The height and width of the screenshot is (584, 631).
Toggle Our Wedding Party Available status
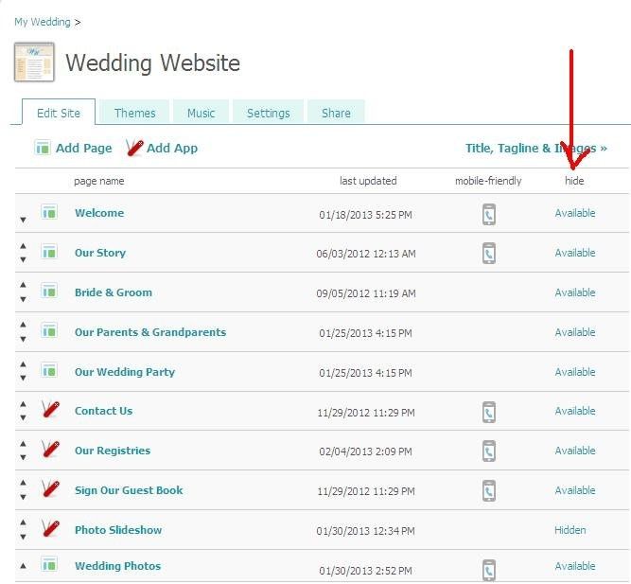point(574,372)
